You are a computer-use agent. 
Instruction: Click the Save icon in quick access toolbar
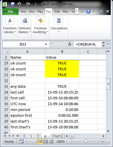coord(13,4)
